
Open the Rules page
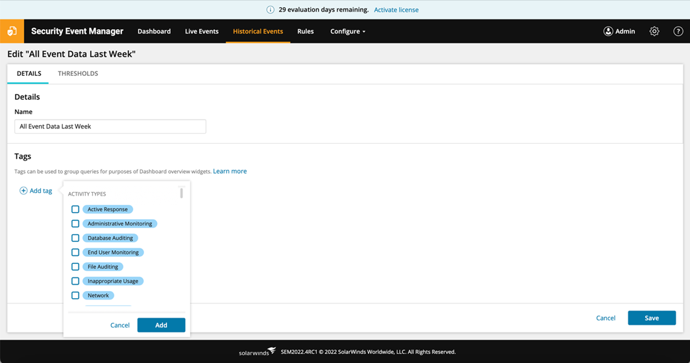(305, 31)
